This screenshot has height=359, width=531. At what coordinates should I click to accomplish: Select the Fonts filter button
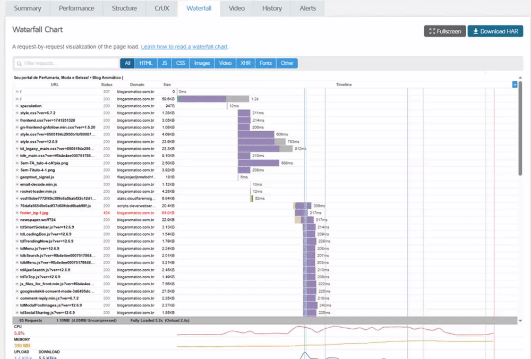pos(265,63)
